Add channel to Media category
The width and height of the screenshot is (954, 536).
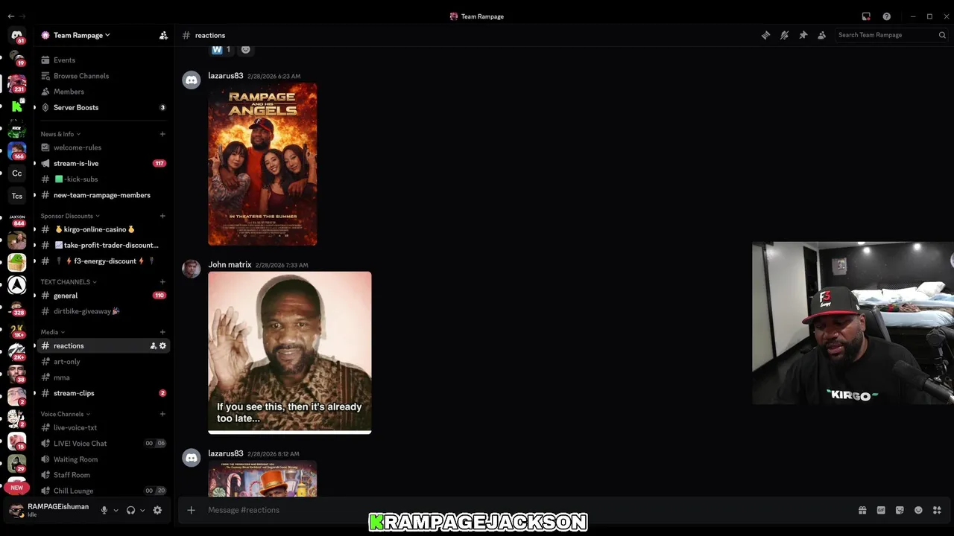pos(162,332)
